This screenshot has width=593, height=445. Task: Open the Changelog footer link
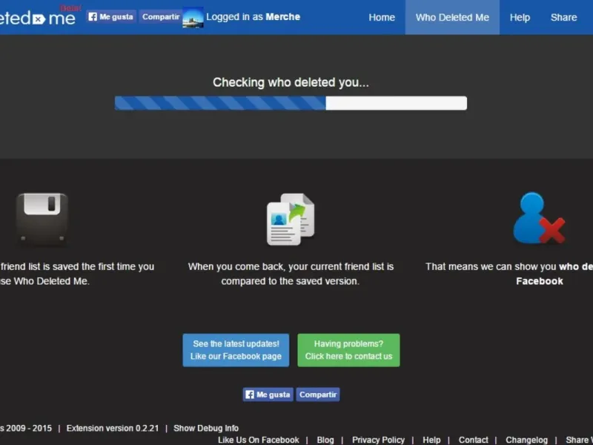point(526,440)
